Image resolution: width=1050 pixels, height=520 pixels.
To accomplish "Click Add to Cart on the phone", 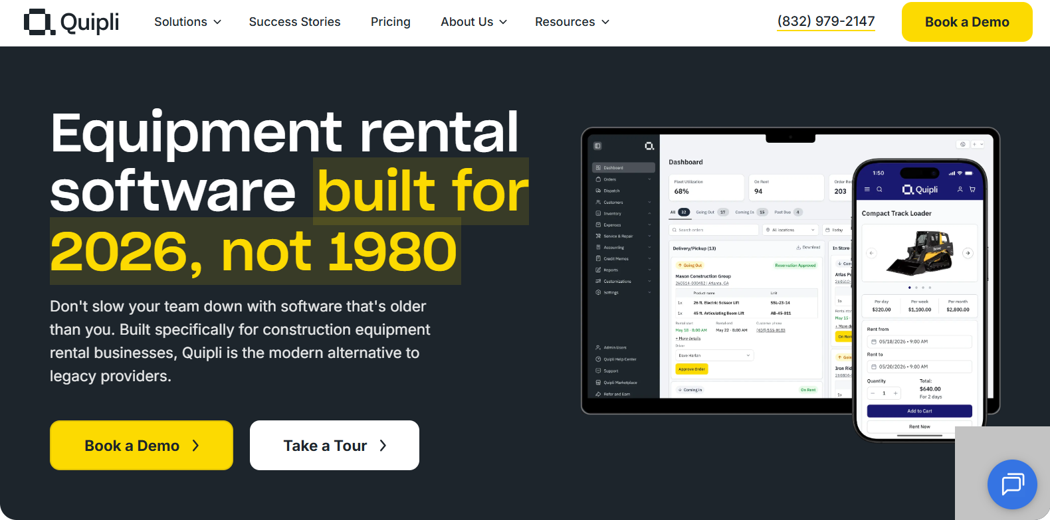I will 920,411.
